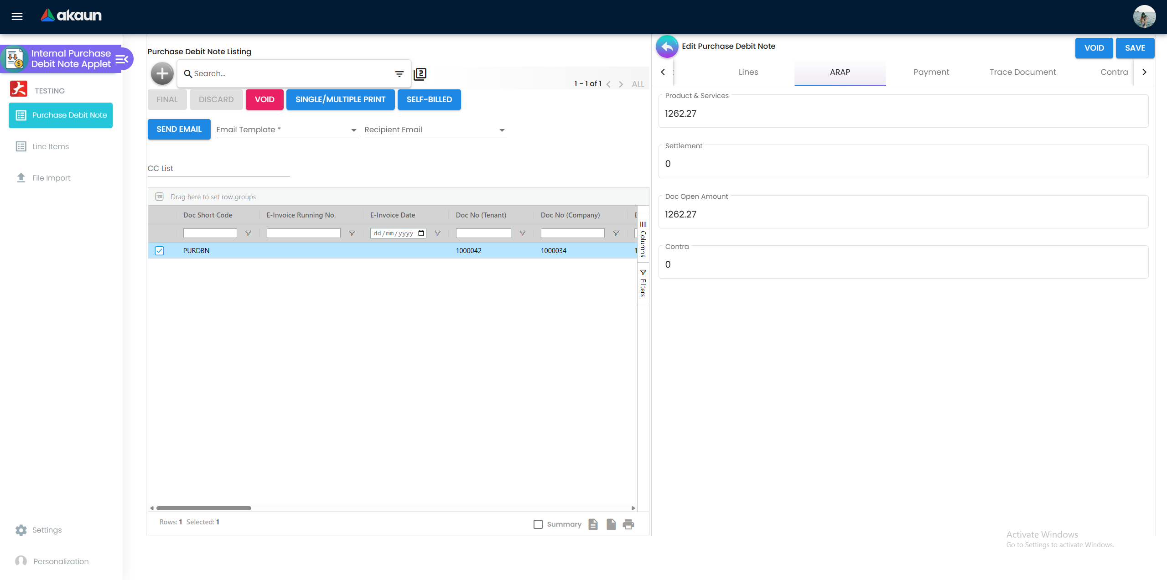Collapse the applet sidebar menu icon
Image resolution: width=1167 pixels, height=580 pixels.
pos(122,59)
